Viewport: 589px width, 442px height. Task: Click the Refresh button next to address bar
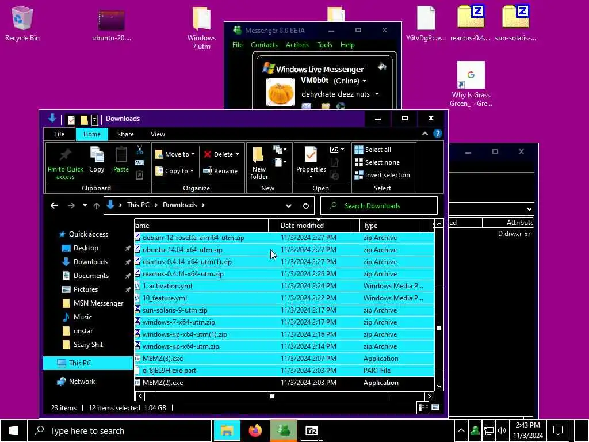point(306,205)
